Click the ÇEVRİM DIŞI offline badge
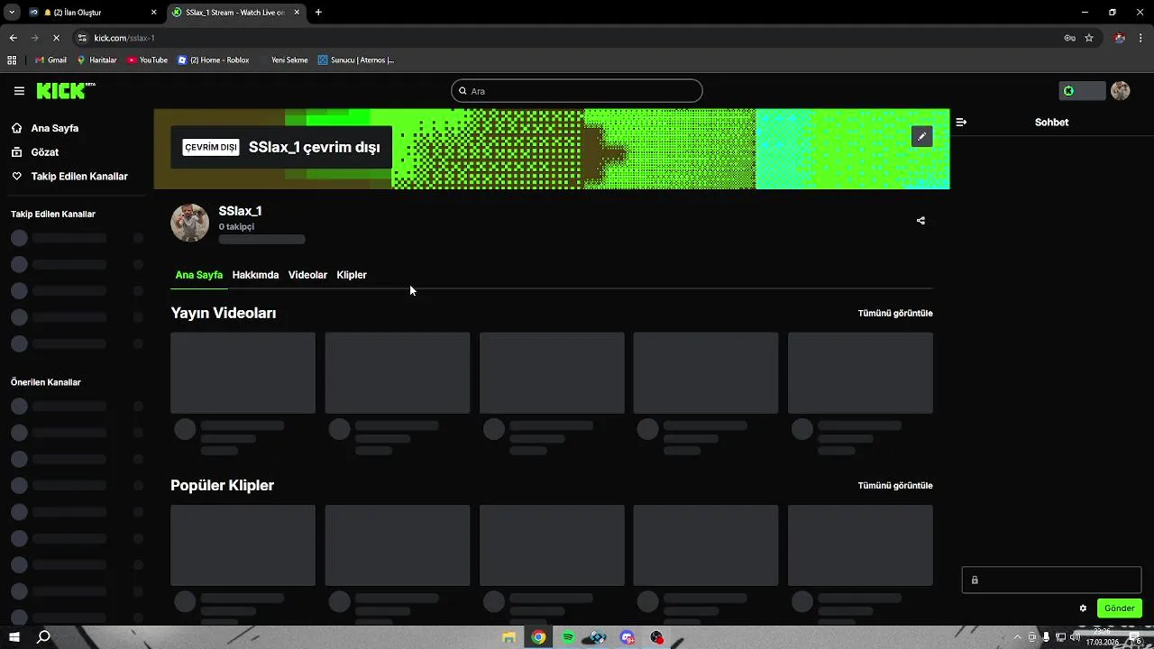The image size is (1154, 649). tap(211, 147)
